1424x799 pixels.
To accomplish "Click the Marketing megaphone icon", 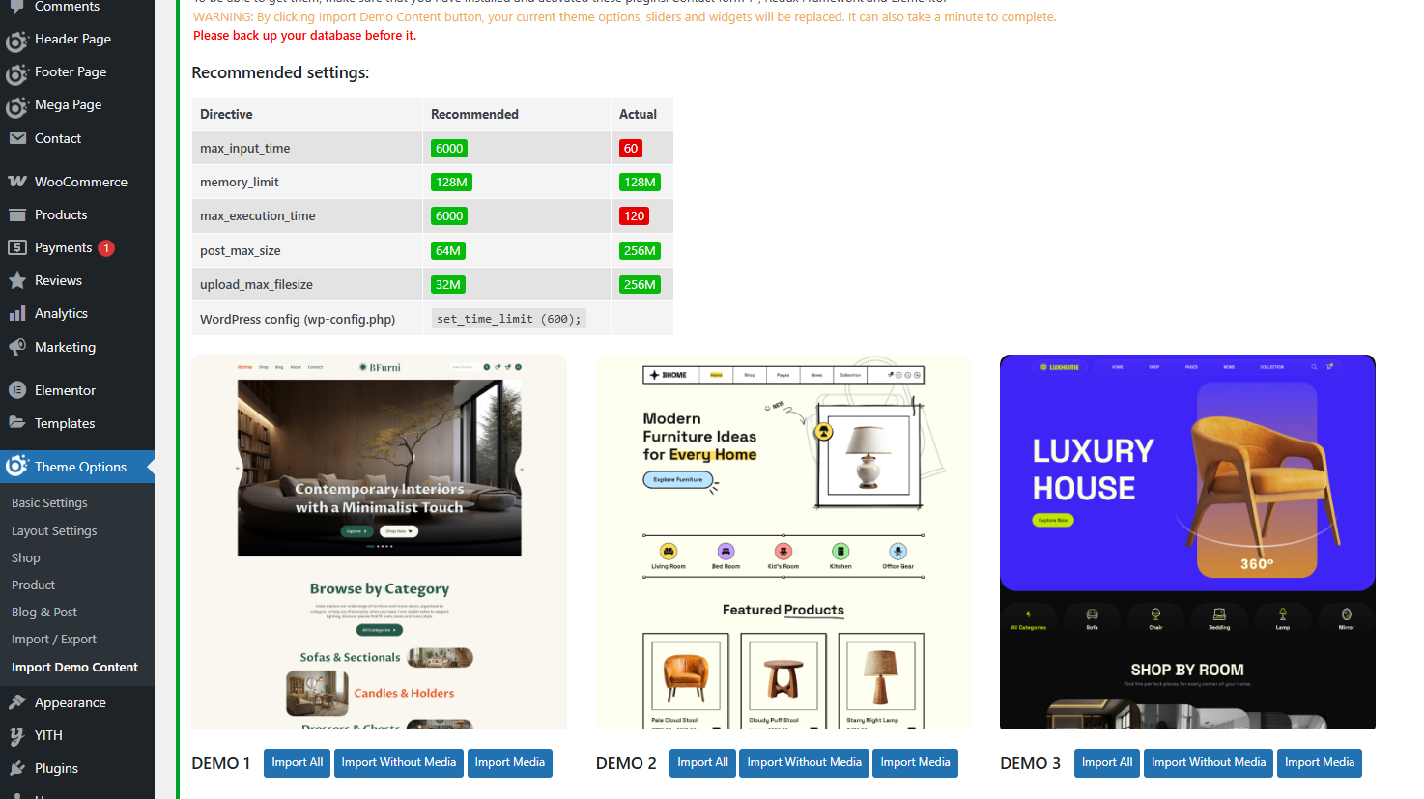I will [17, 347].
